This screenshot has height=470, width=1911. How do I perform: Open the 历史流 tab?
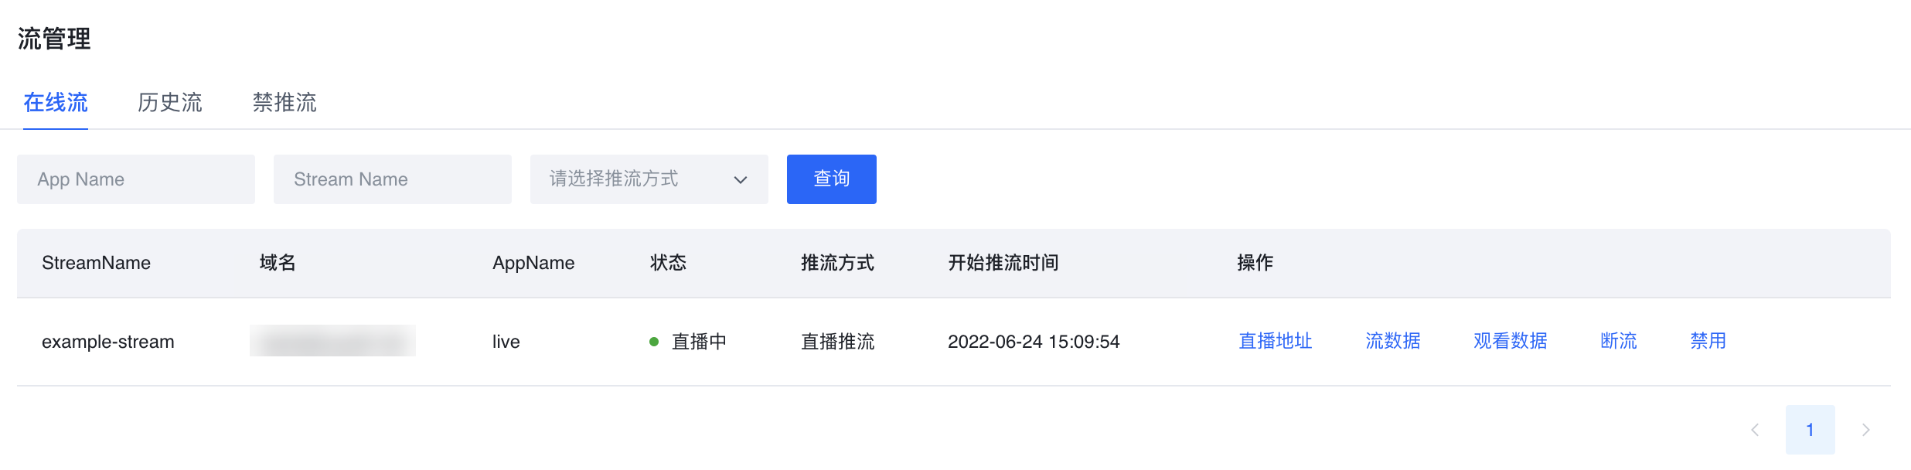coord(170,102)
